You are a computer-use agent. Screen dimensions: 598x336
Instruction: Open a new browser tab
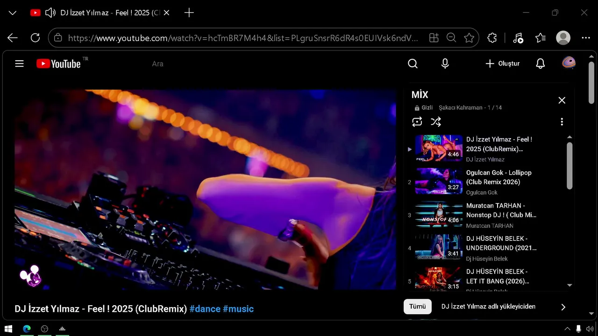(189, 13)
